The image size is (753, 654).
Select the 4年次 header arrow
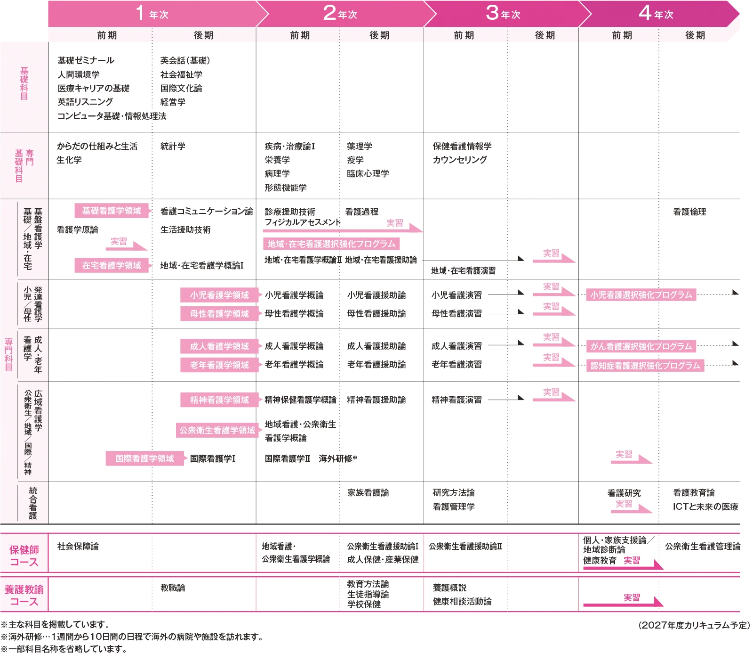(657, 14)
